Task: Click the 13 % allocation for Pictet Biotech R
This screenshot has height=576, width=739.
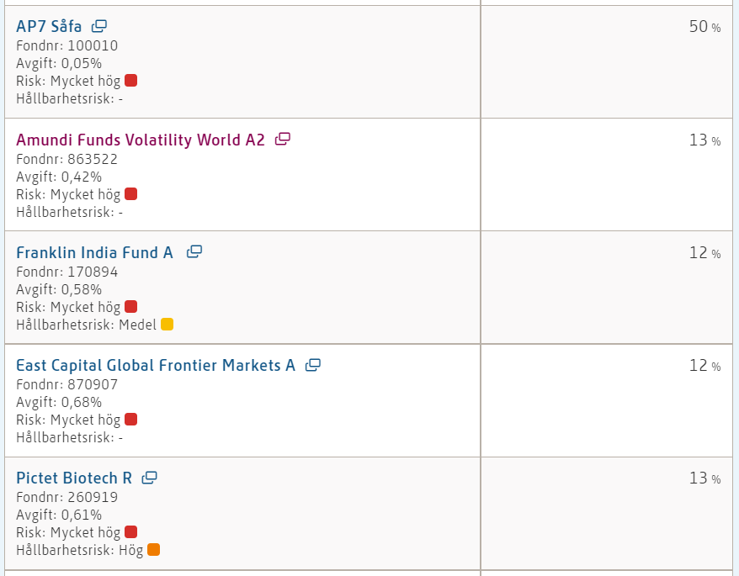Action: [x=704, y=478]
